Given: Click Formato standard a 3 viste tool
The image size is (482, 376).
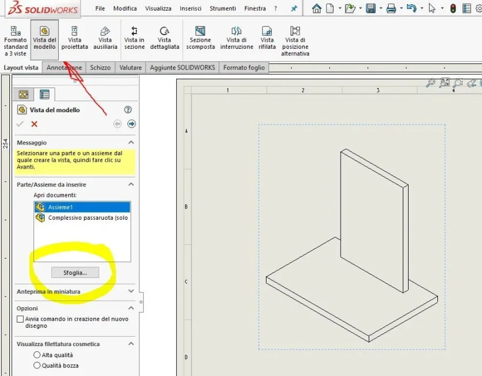Looking at the screenshot, I should point(15,41).
